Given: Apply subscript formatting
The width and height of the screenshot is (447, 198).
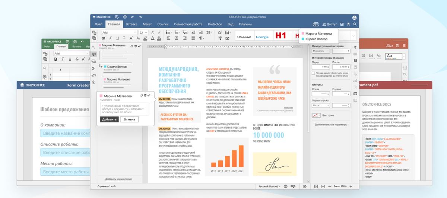Looking at the screenshot, I should [138, 38].
